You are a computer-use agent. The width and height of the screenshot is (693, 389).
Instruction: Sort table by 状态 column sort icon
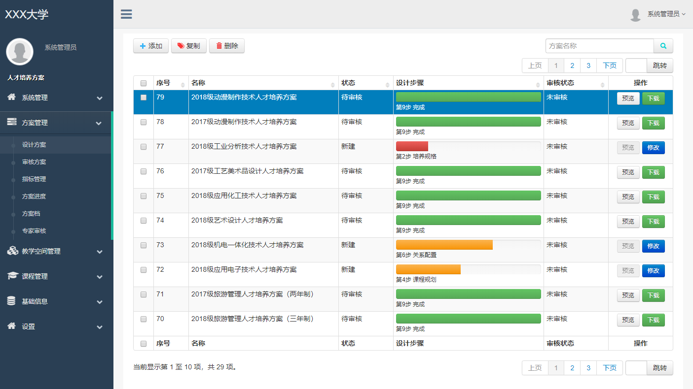(x=388, y=85)
